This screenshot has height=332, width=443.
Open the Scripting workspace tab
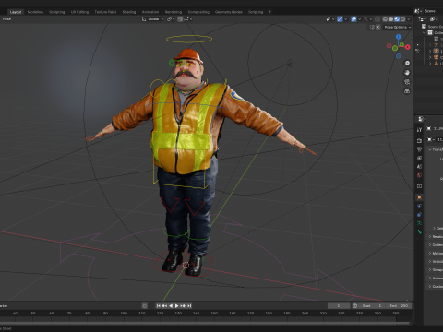coord(256,12)
